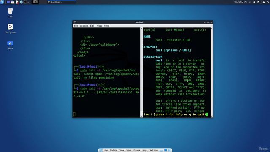The image size is (270, 152).
Task: Click the '</body>' line in left pane
Action: coord(83,52)
